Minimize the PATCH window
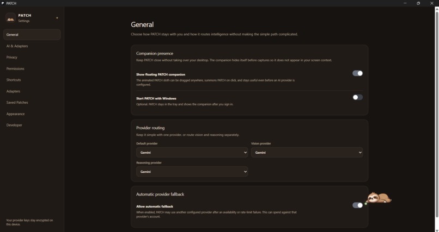The height and width of the screenshot is (232, 439). [405, 3]
